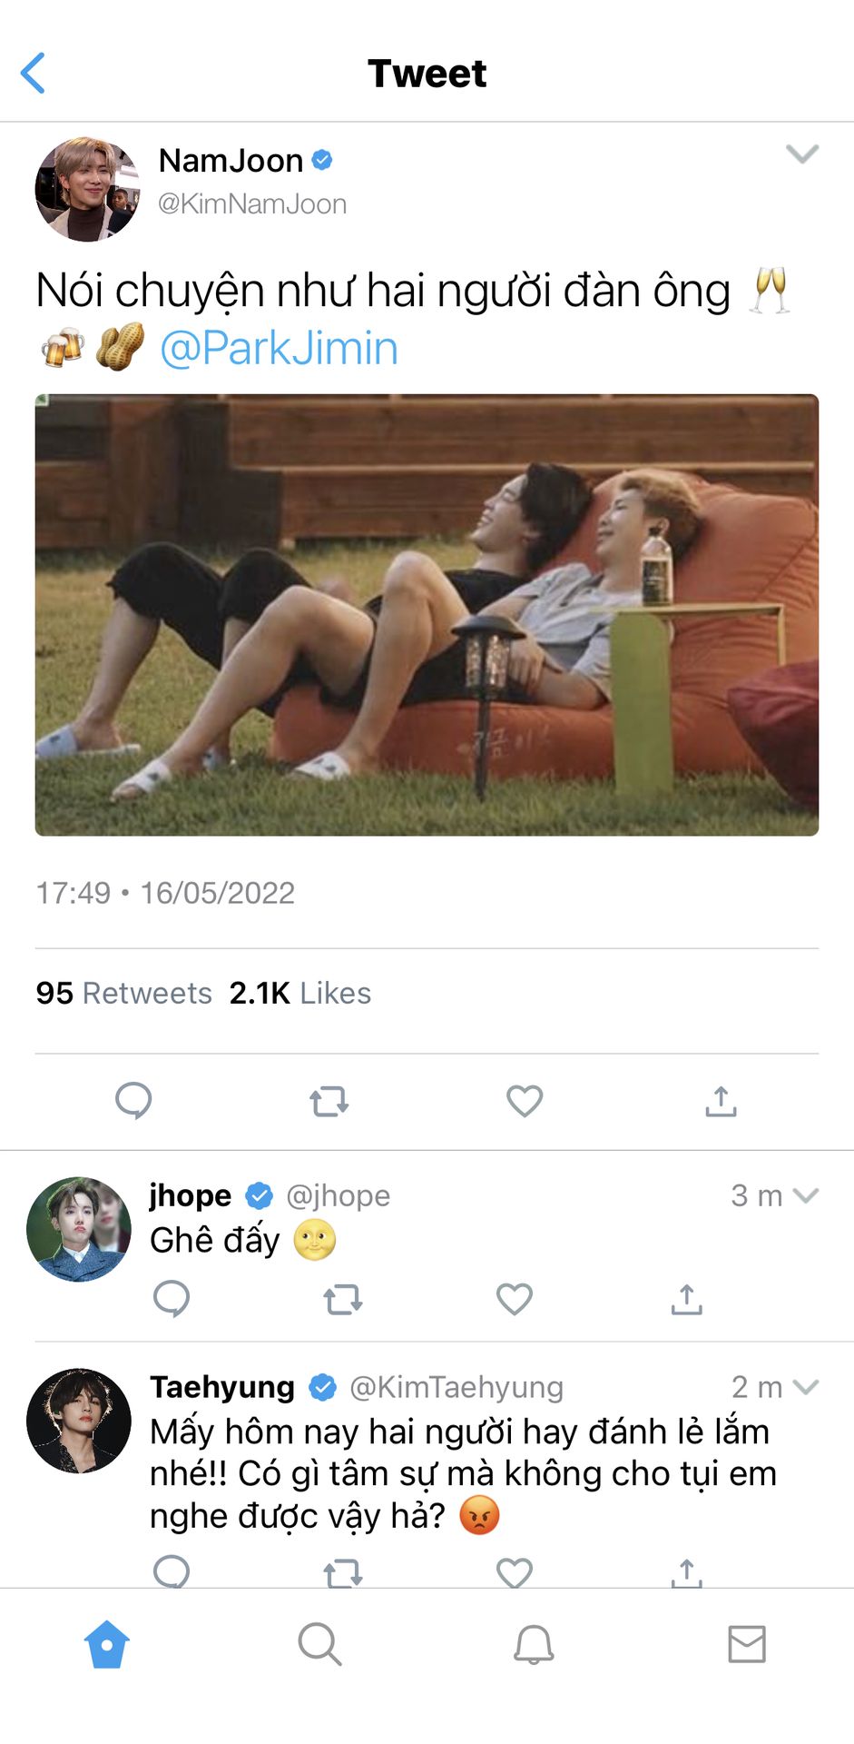This screenshot has width=854, height=1744.
Task: Retweet jhope's reply
Action: click(343, 1300)
